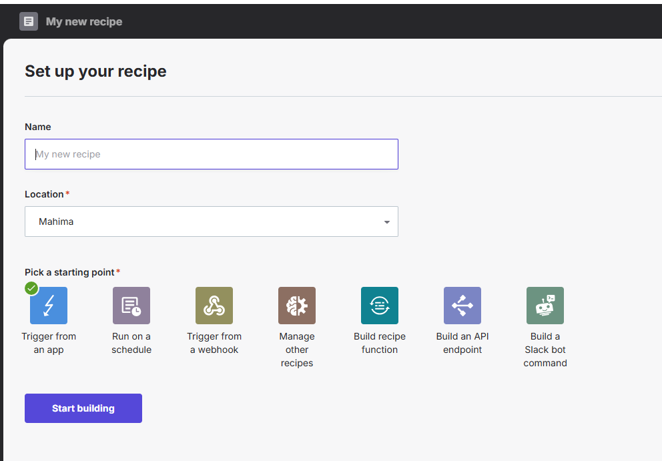Click the 'Run on a schedule' text label

coord(131,343)
